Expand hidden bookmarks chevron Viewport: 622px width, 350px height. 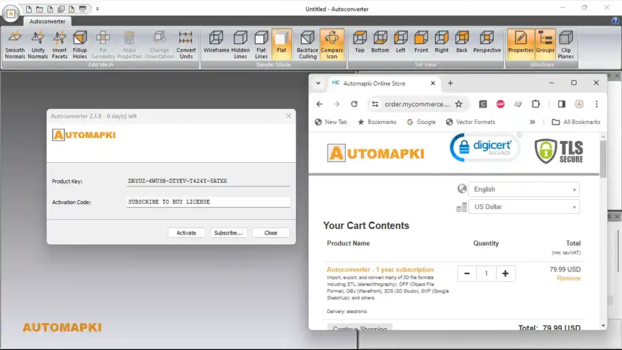point(532,122)
